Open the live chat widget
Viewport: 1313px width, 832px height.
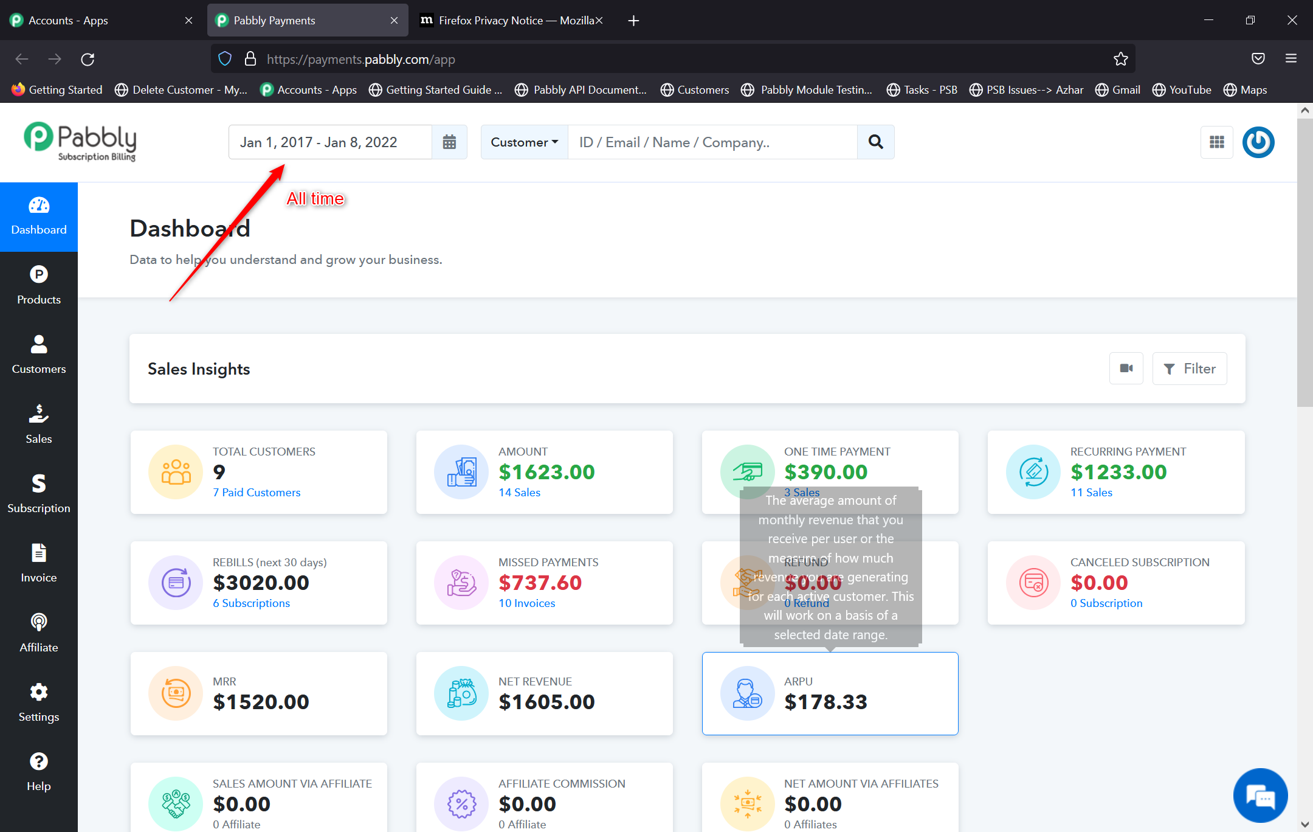[x=1260, y=796]
